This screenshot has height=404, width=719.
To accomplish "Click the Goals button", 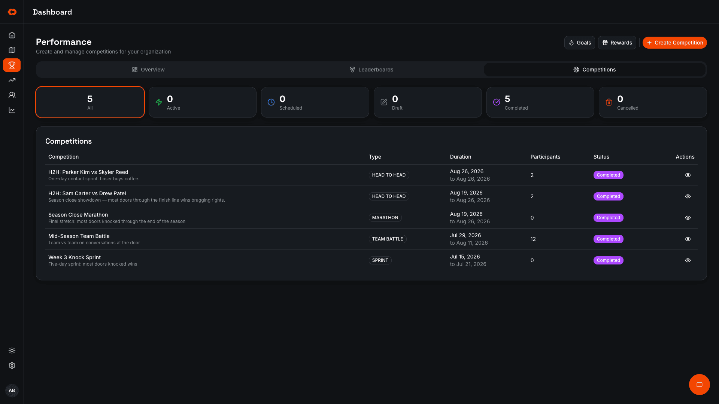I will click(x=579, y=43).
